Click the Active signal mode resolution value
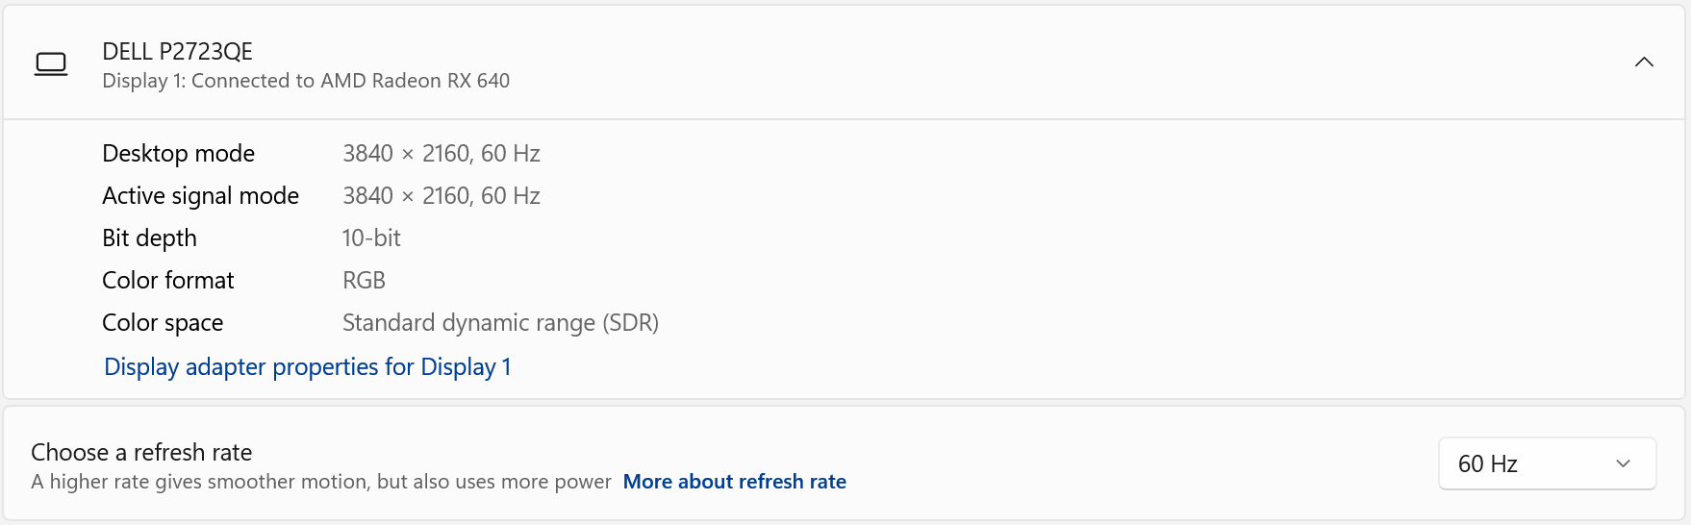Screen dimensions: 1691x525 (442, 196)
